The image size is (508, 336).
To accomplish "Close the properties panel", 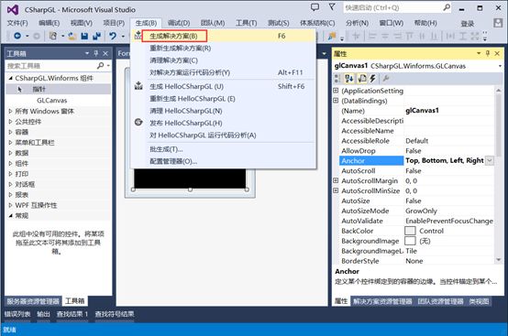I will coord(497,53).
